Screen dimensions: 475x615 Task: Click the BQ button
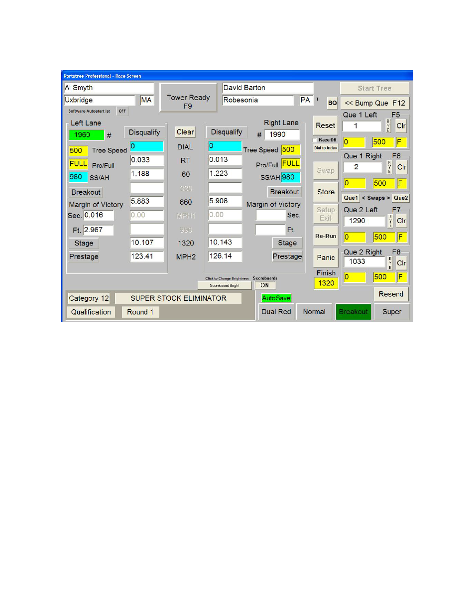coord(332,103)
